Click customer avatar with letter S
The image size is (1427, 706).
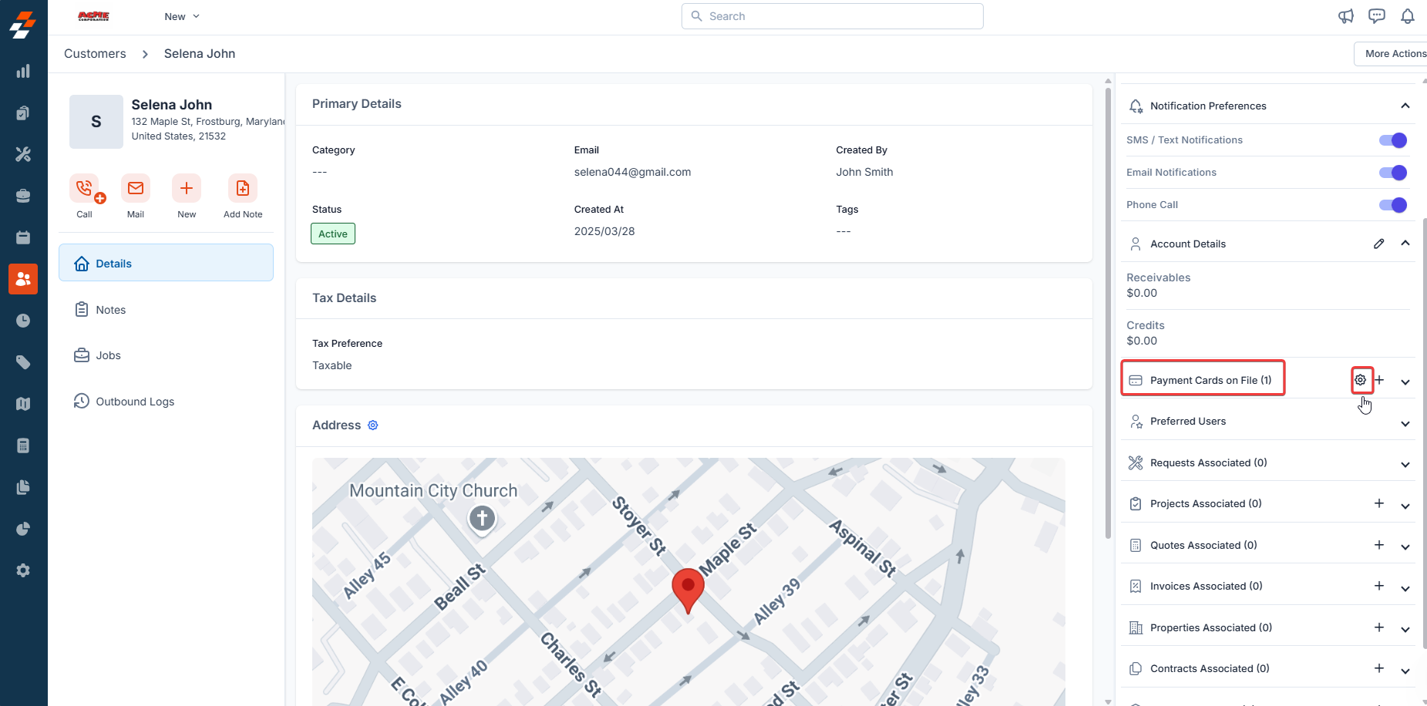click(96, 122)
